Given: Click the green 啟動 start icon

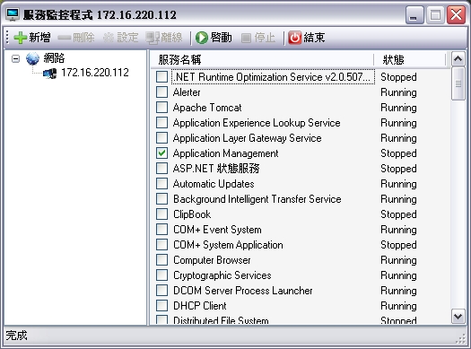Looking at the screenshot, I should (202, 38).
